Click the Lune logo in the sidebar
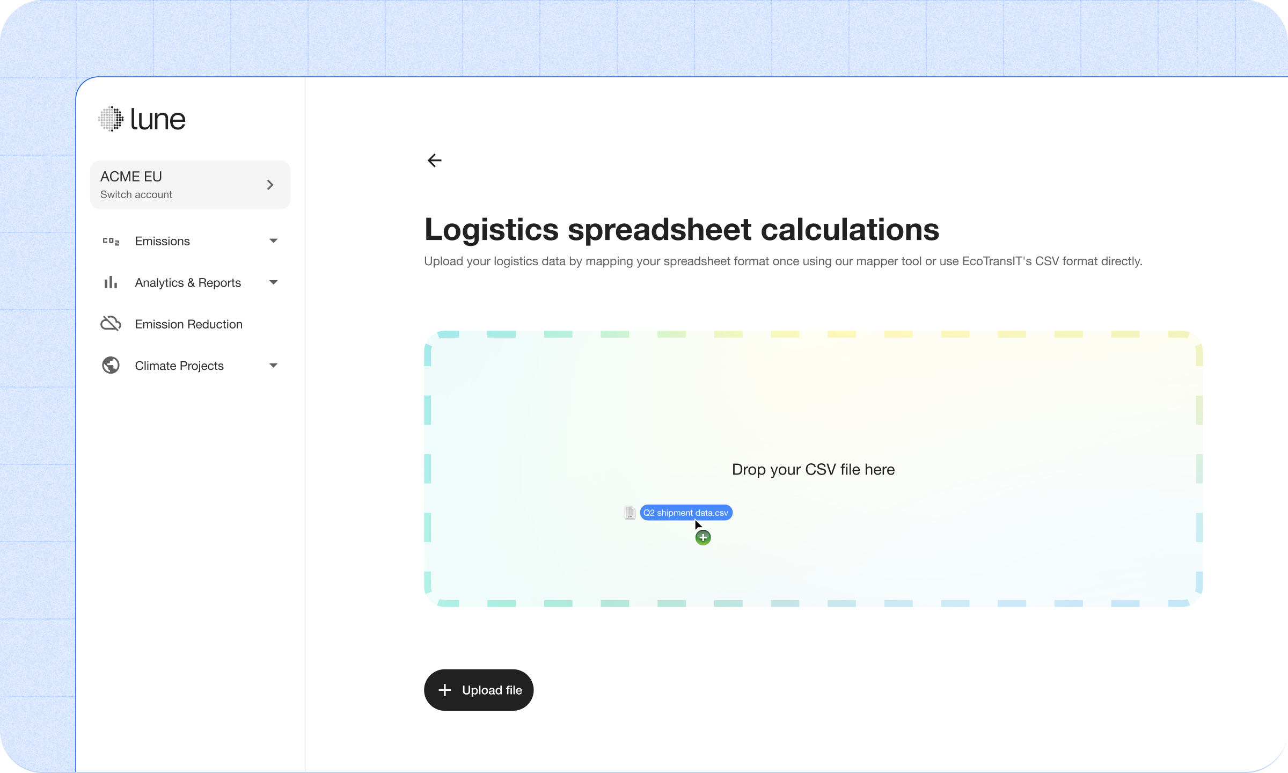The height and width of the screenshot is (773, 1288). [x=142, y=118]
